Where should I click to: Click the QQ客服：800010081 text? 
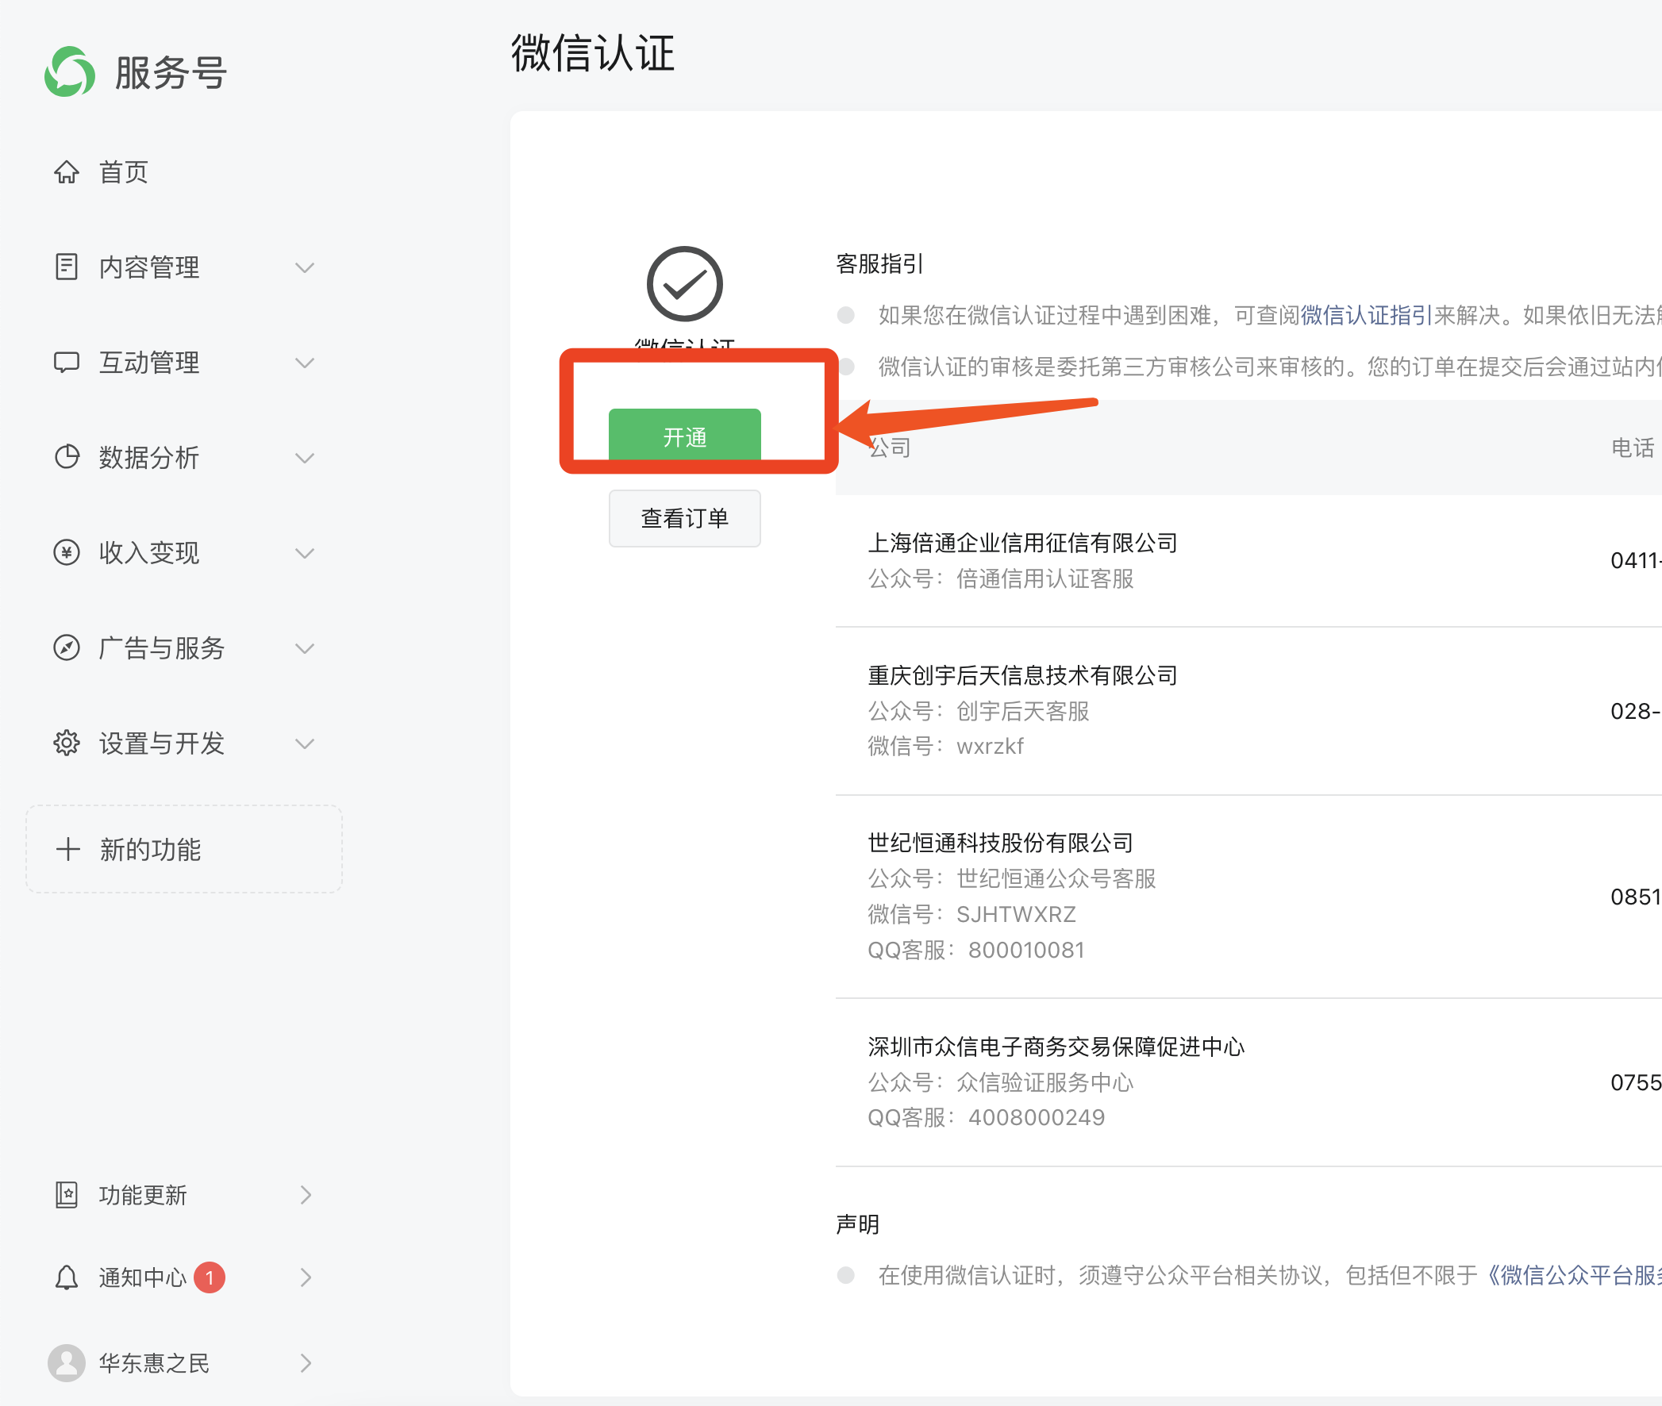976,950
